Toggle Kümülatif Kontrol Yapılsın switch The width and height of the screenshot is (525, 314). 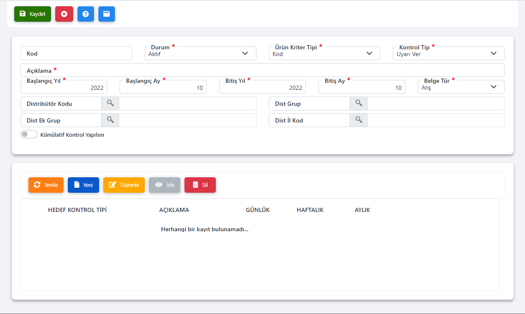tap(29, 135)
